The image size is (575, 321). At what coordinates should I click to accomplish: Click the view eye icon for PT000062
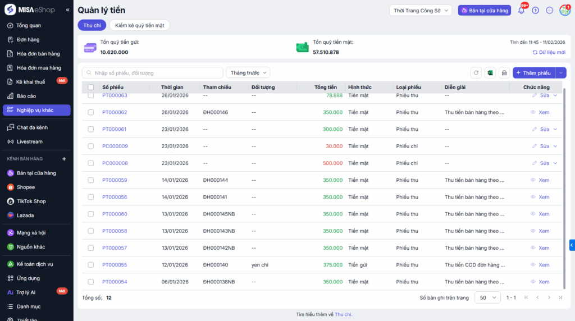pyautogui.click(x=533, y=112)
